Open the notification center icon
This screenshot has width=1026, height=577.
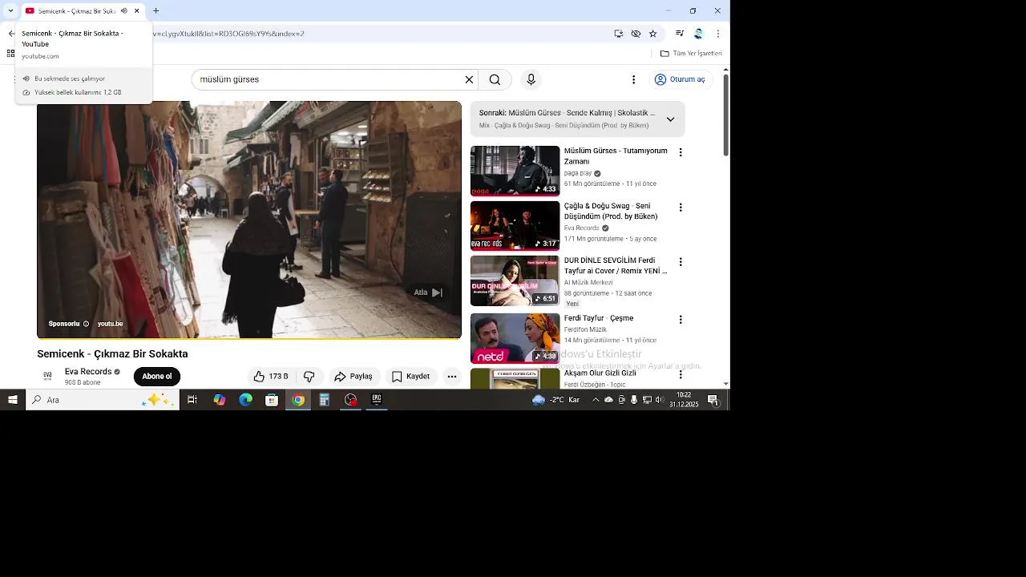[x=713, y=400]
